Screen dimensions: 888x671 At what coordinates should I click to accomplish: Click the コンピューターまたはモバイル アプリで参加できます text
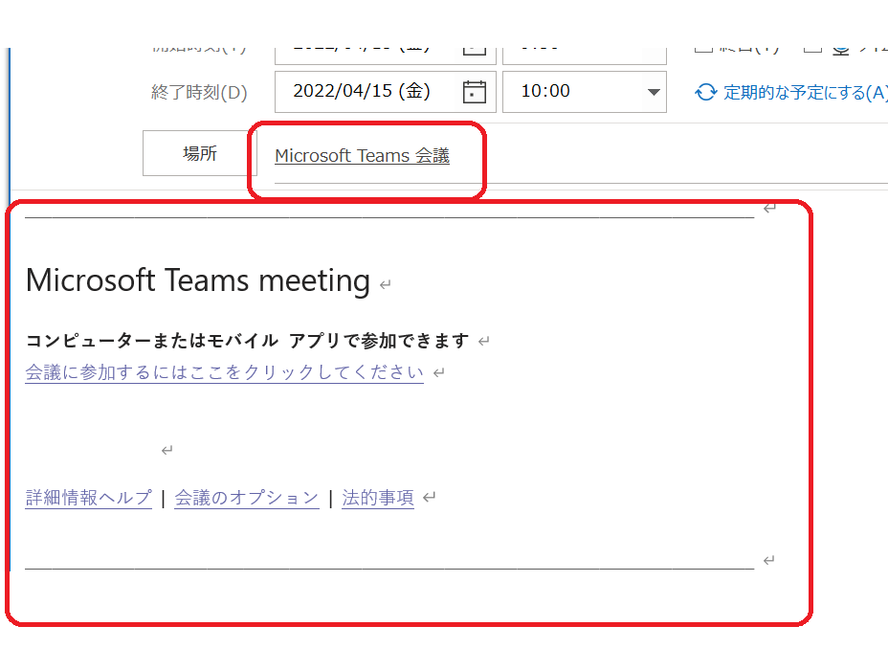point(248,341)
